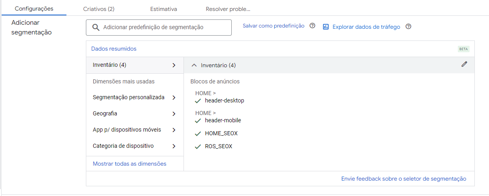Click Mostrar todas as dimensões link

point(130,164)
